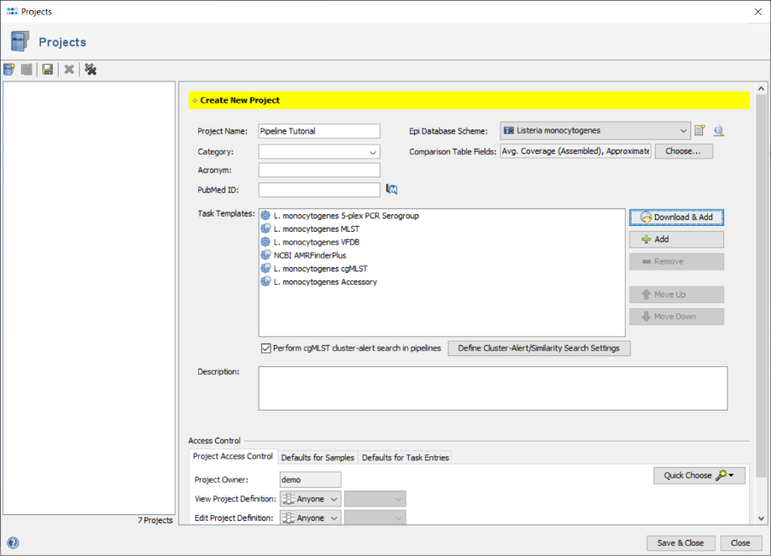Click into the Acronym text field

319,170
